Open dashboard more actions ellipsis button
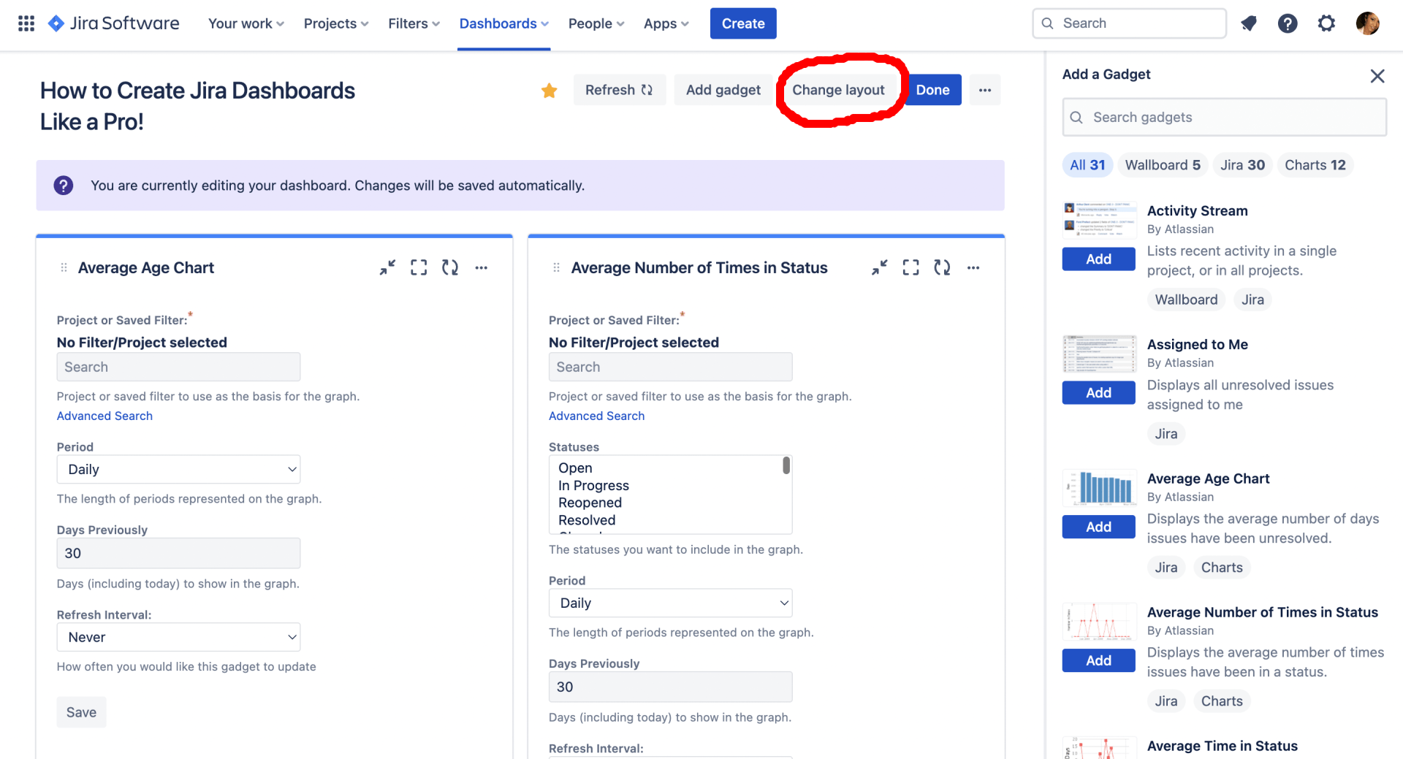The height and width of the screenshot is (759, 1403). coord(985,90)
